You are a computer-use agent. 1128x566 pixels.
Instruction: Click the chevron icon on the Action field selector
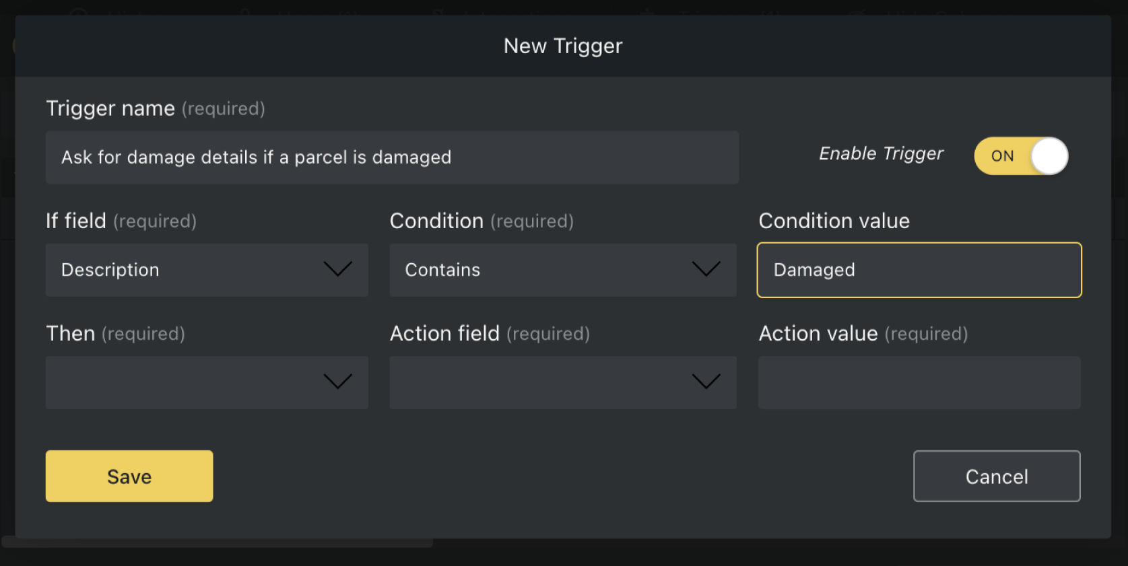pyautogui.click(x=706, y=382)
